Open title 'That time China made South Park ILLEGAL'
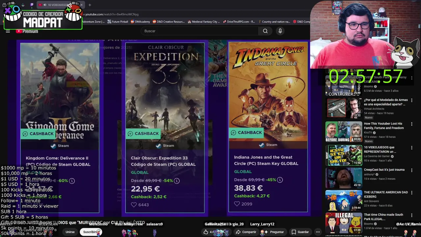Screen dimensions: 421x237 384,217
